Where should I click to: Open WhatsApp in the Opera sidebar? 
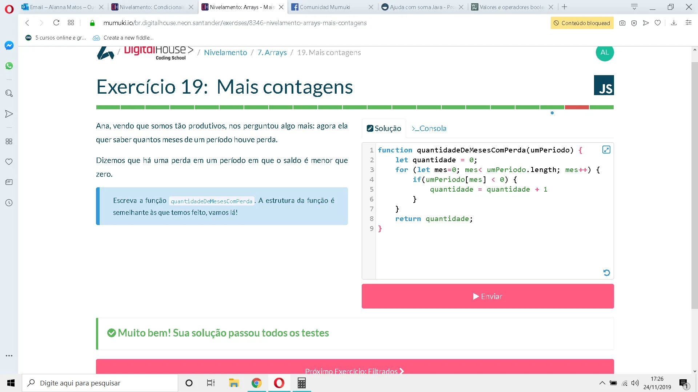click(x=9, y=66)
